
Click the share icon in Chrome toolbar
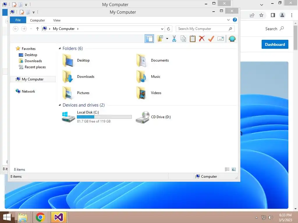coord(252,15)
